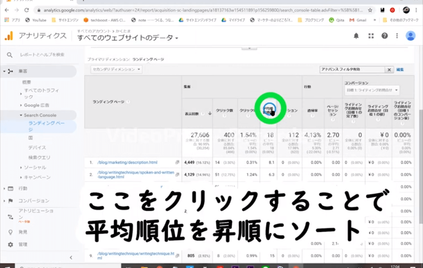This screenshot has width=423, height=268.
Task: Click the 27,606 total impressions value
Action: click(200, 135)
